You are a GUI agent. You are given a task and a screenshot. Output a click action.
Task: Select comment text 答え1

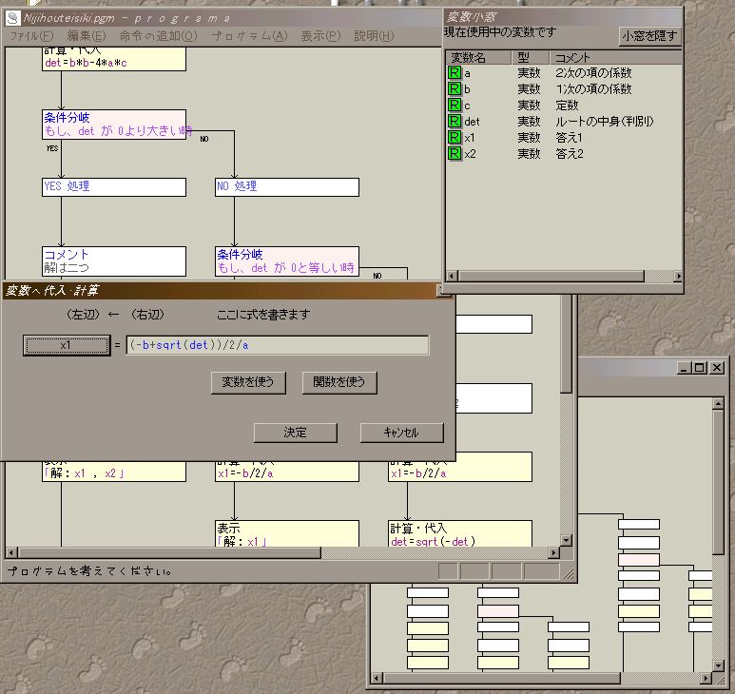click(569, 138)
